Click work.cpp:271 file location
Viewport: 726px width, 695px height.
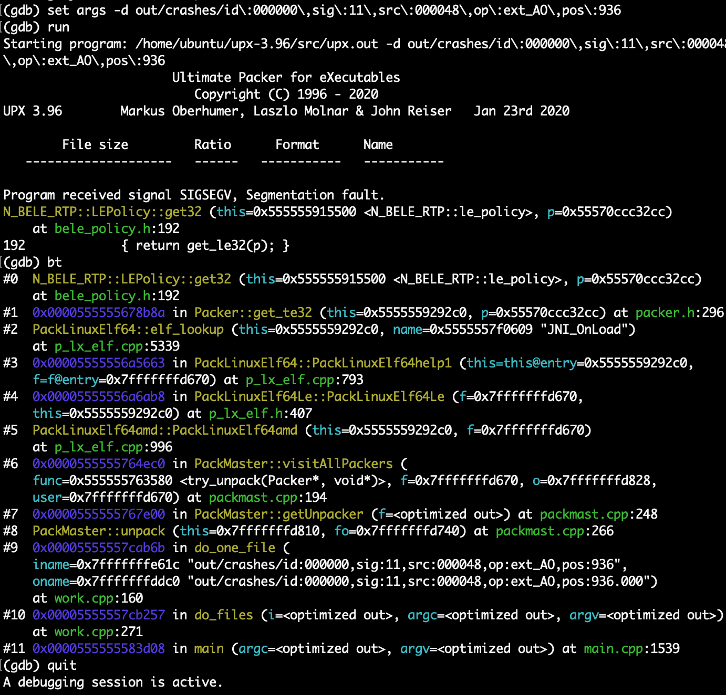click(98, 632)
